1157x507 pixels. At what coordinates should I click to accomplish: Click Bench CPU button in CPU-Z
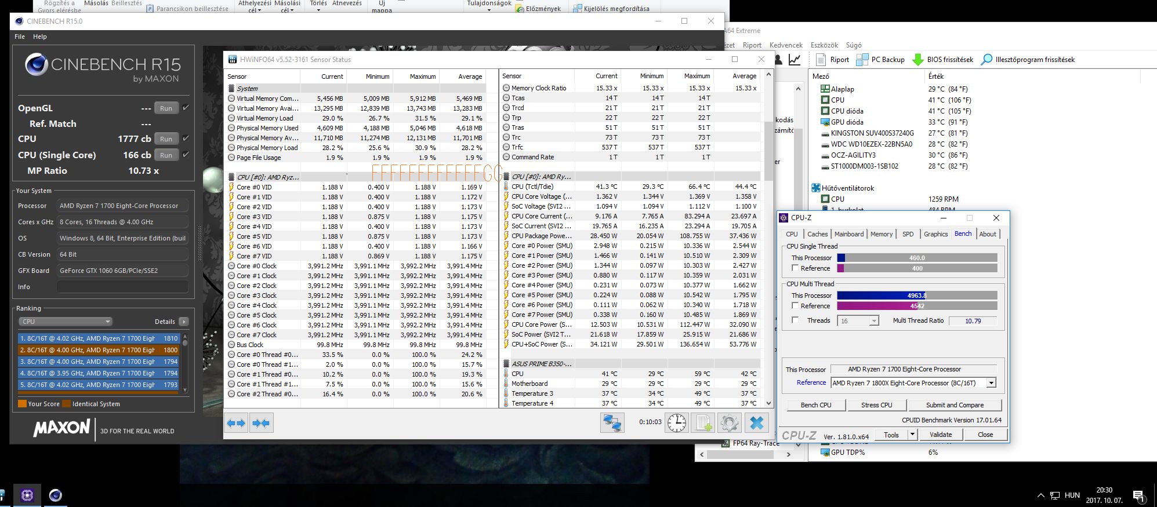(816, 405)
